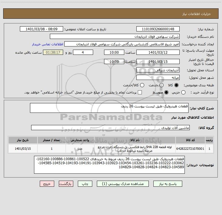
Task: Click product code cell 642822272107​0001
Action: pos(190,149)
